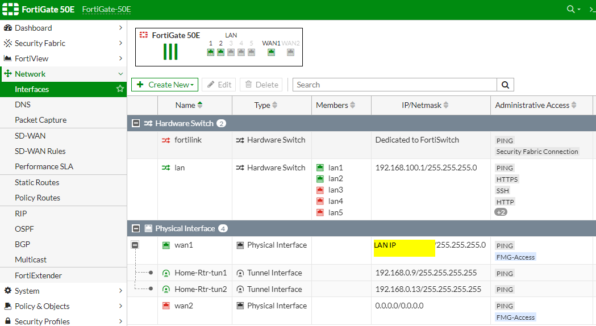596x326 pixels.
Task: Click the WAN1 port icon in faceplate
Action: pyautogui.click(x=271, y=52)
